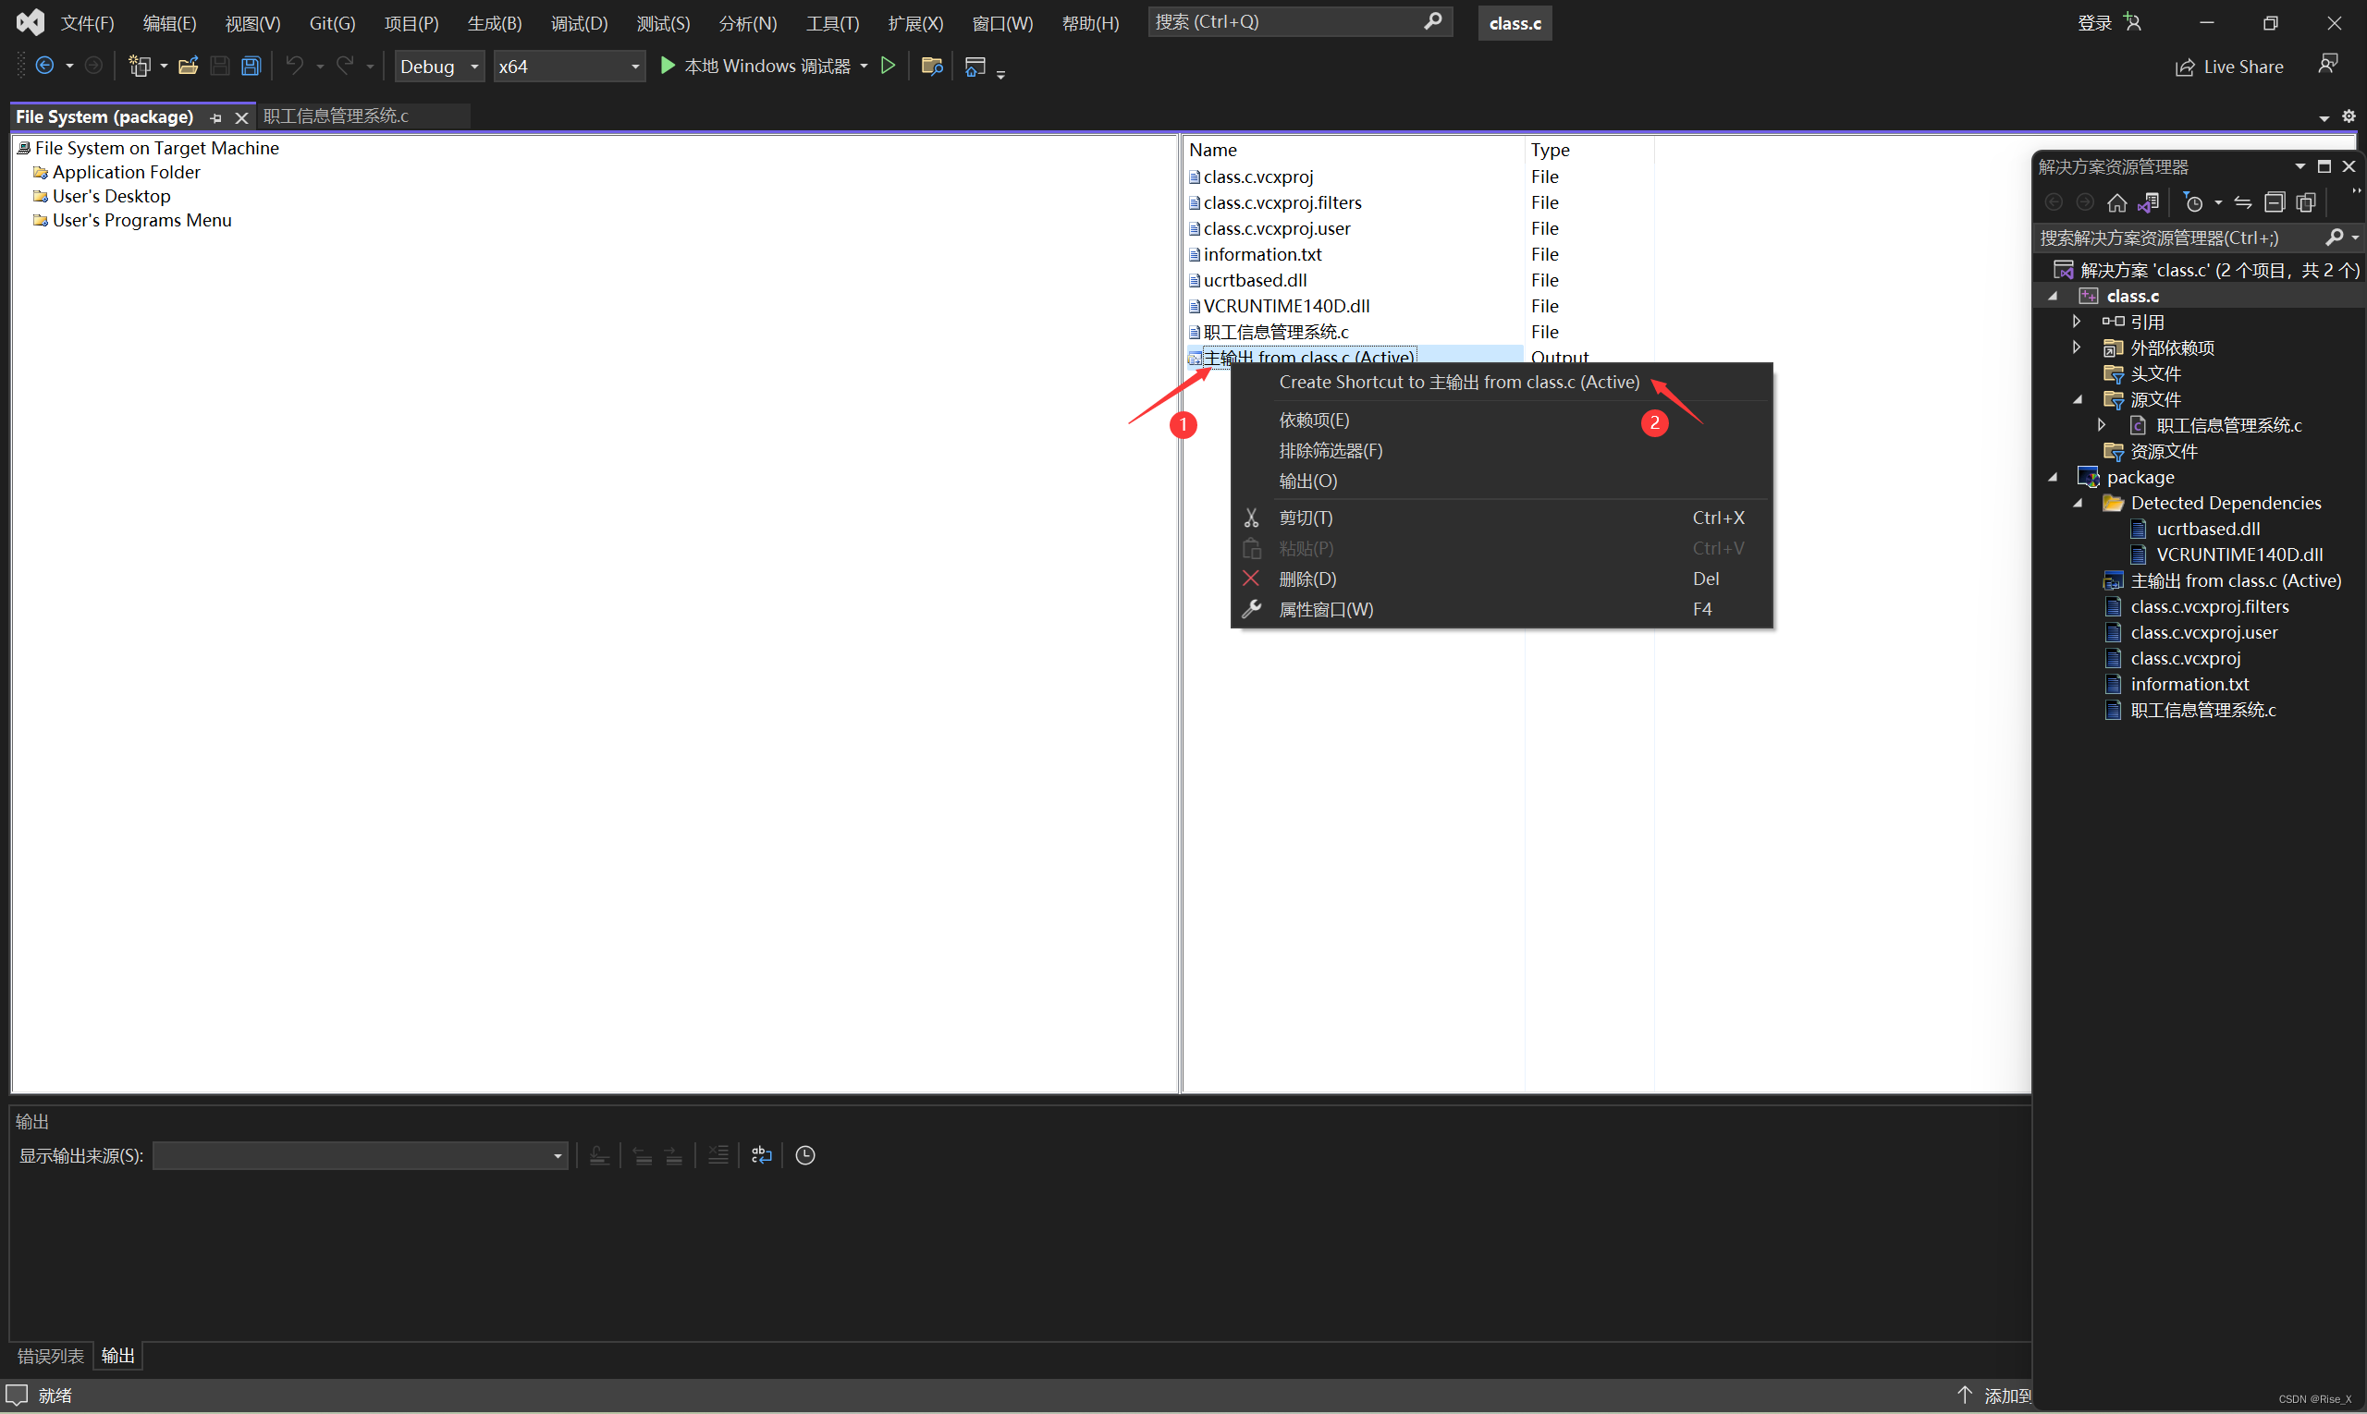The image size is (2367, 1414).
Task: Open the new project toolbar icon
Action: pos(140,66)
